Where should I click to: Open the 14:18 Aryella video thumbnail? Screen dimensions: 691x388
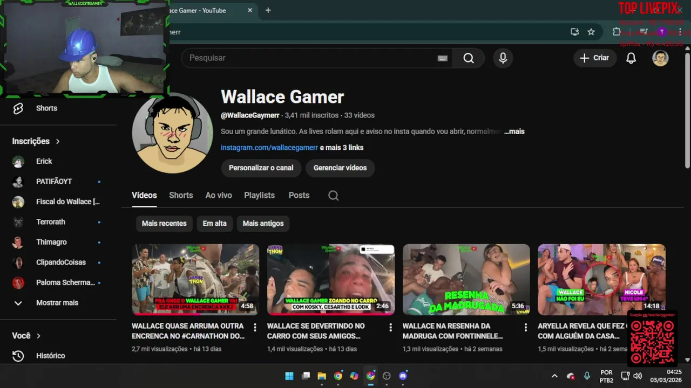pyautogui.click(x=601, y=280)
